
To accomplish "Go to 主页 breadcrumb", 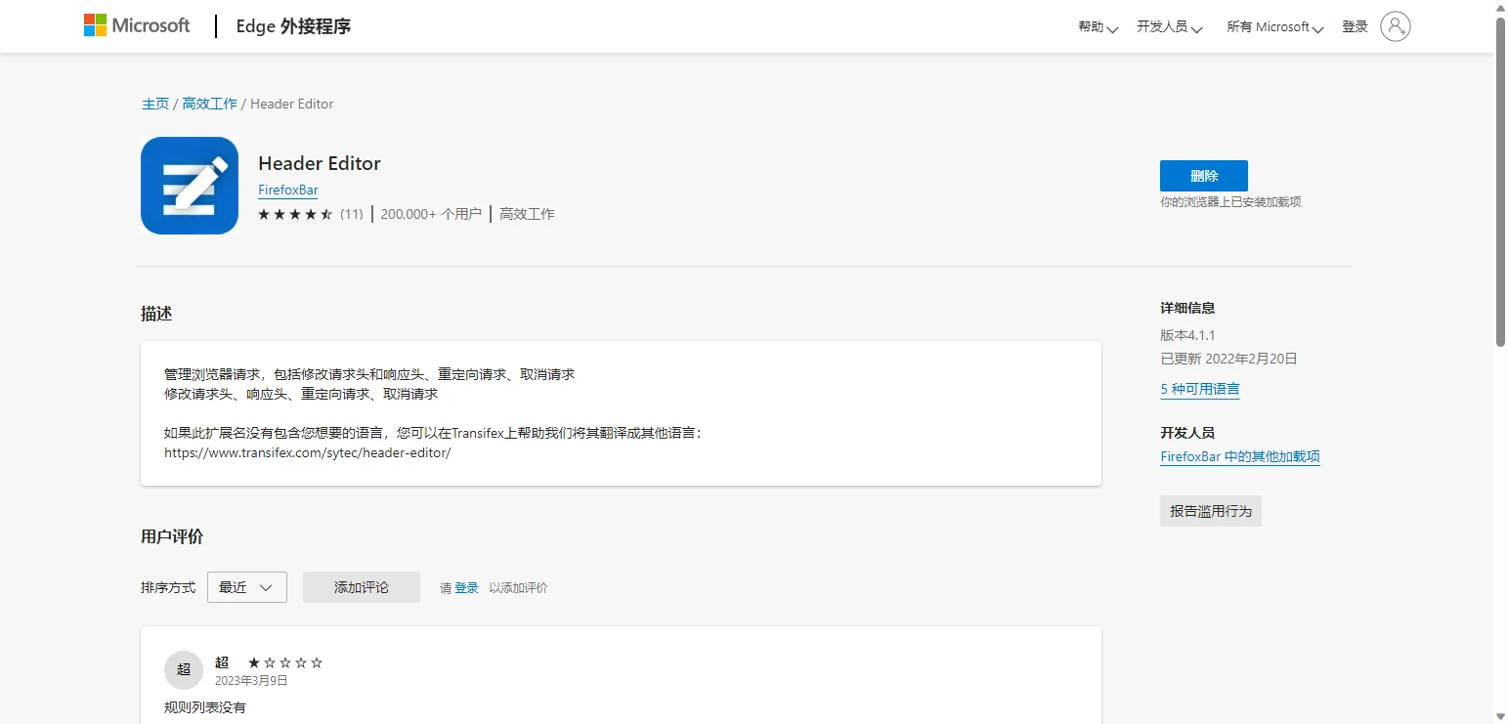I will [155, 104].
